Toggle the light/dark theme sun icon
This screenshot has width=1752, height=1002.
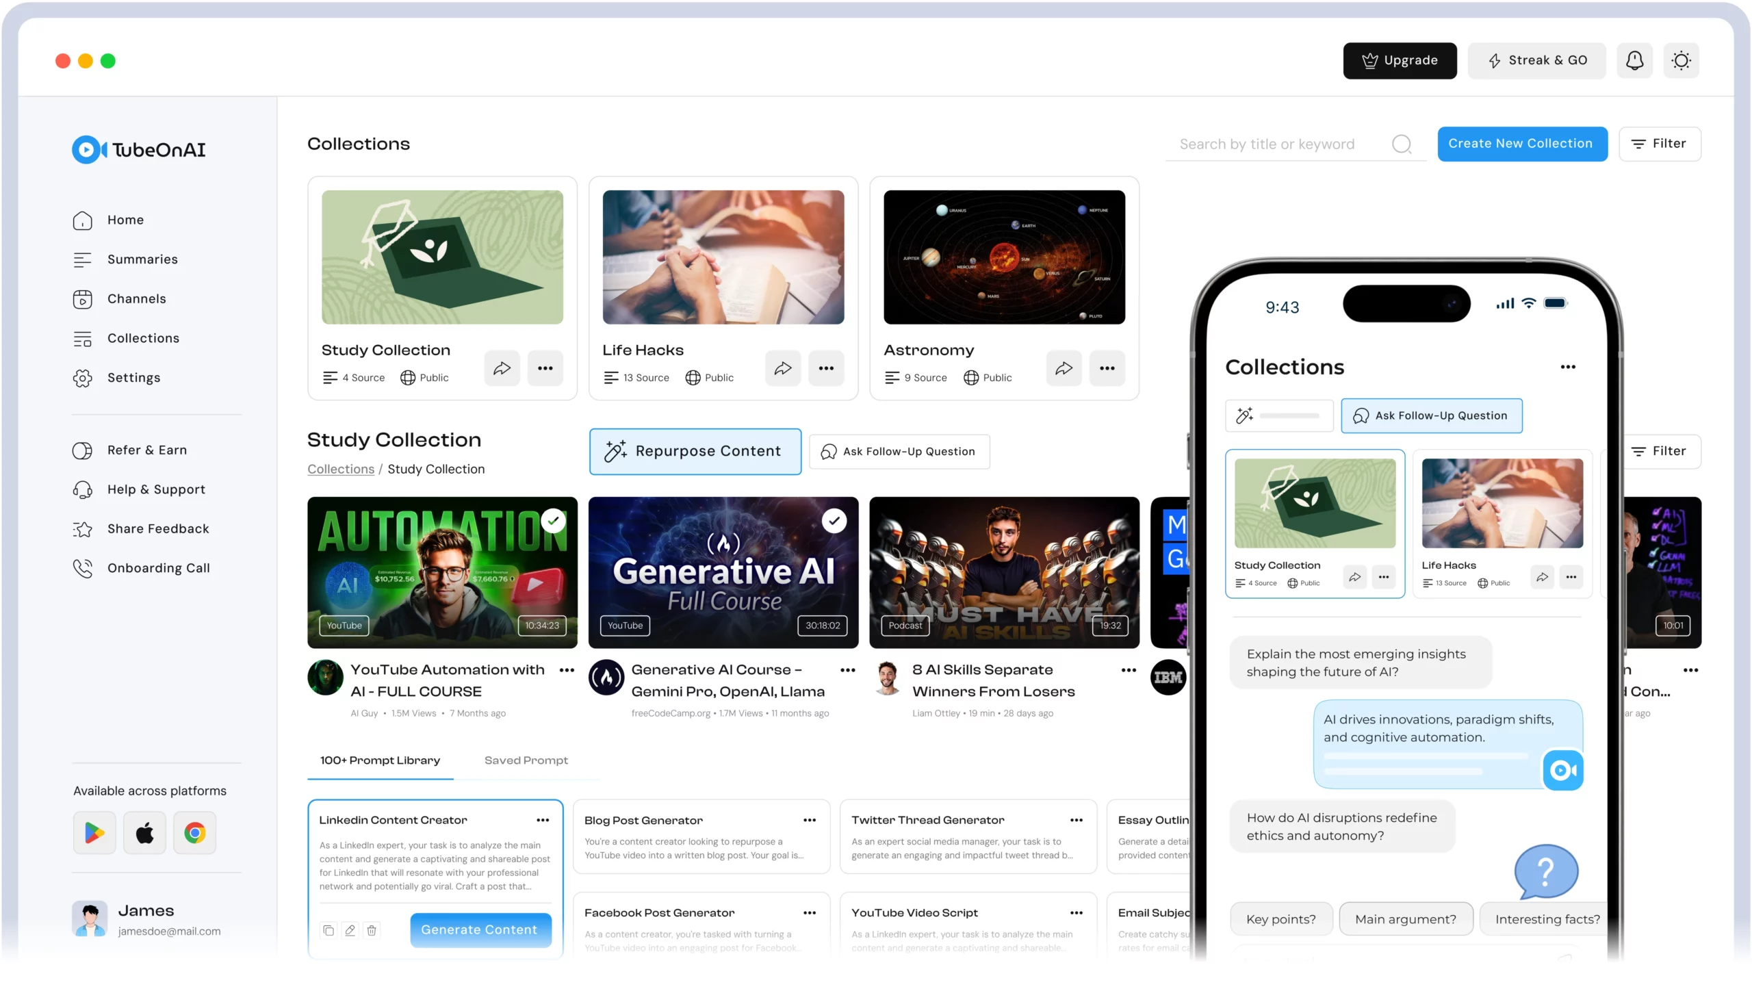pos(1680,60)
